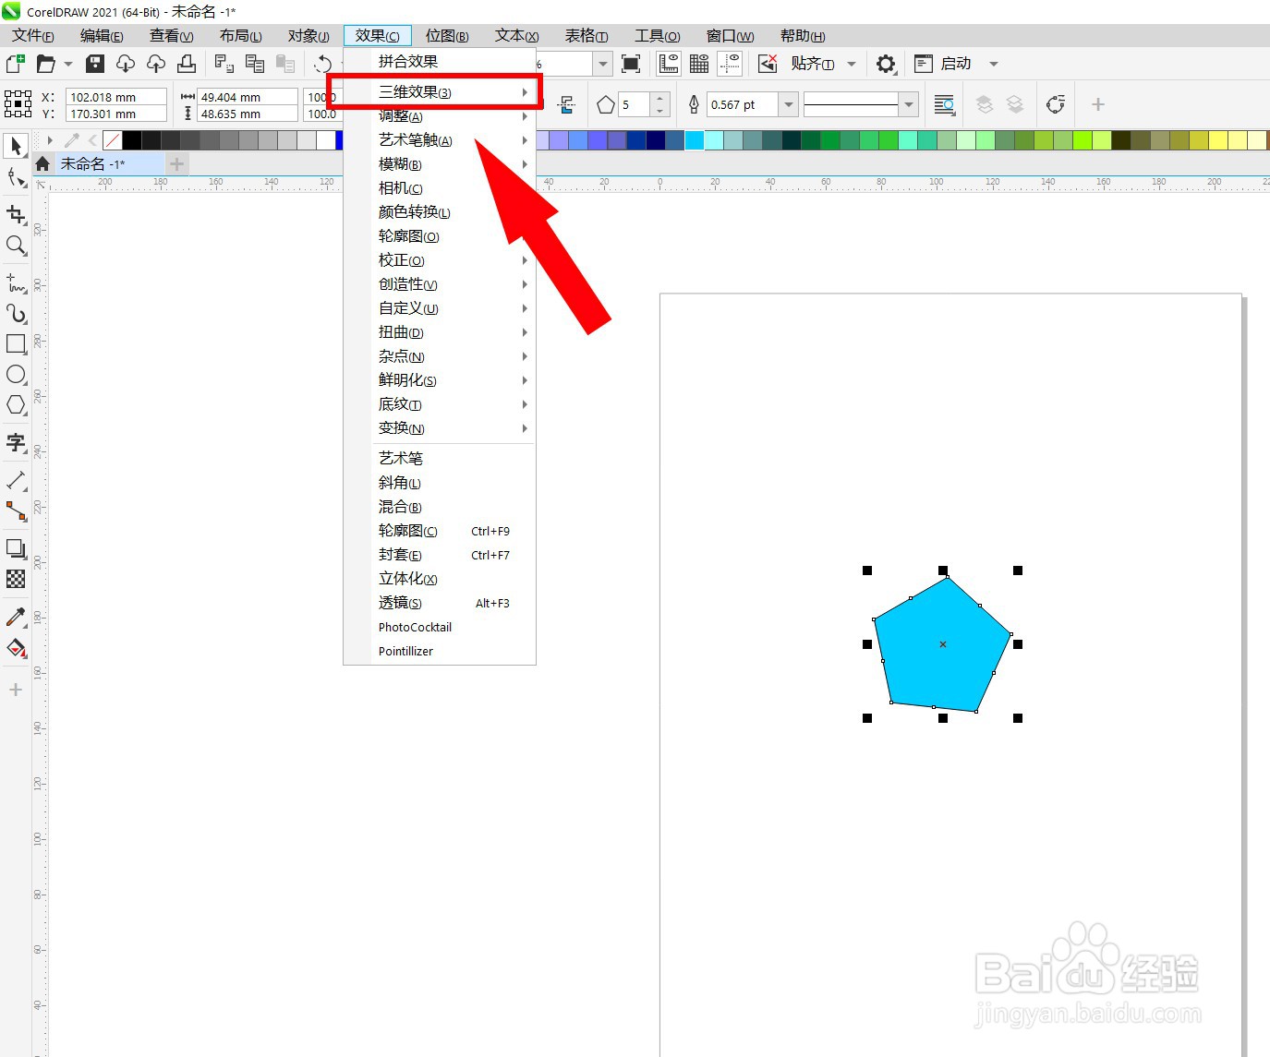Open the zoom level dropdown
This screenshot has height=1057, width=1270.
click(x=603, y=64)
